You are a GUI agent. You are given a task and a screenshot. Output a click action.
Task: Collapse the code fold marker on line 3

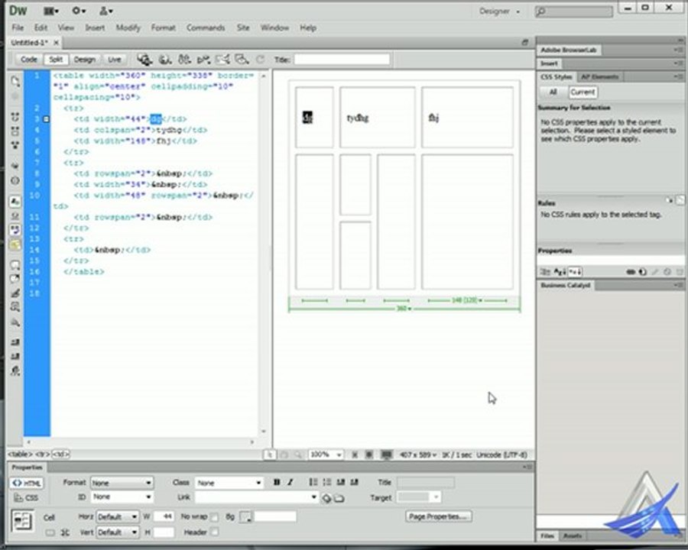tap(46, 119)
